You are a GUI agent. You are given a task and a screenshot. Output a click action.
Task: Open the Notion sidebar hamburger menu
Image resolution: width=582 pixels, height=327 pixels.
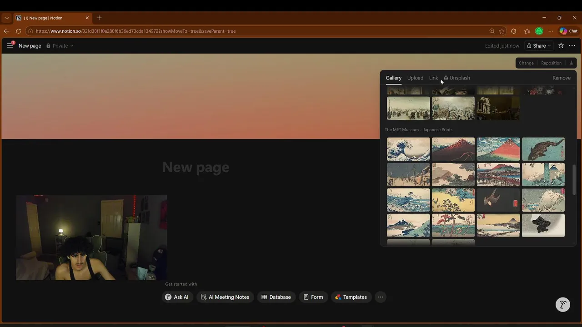[10, 45]
